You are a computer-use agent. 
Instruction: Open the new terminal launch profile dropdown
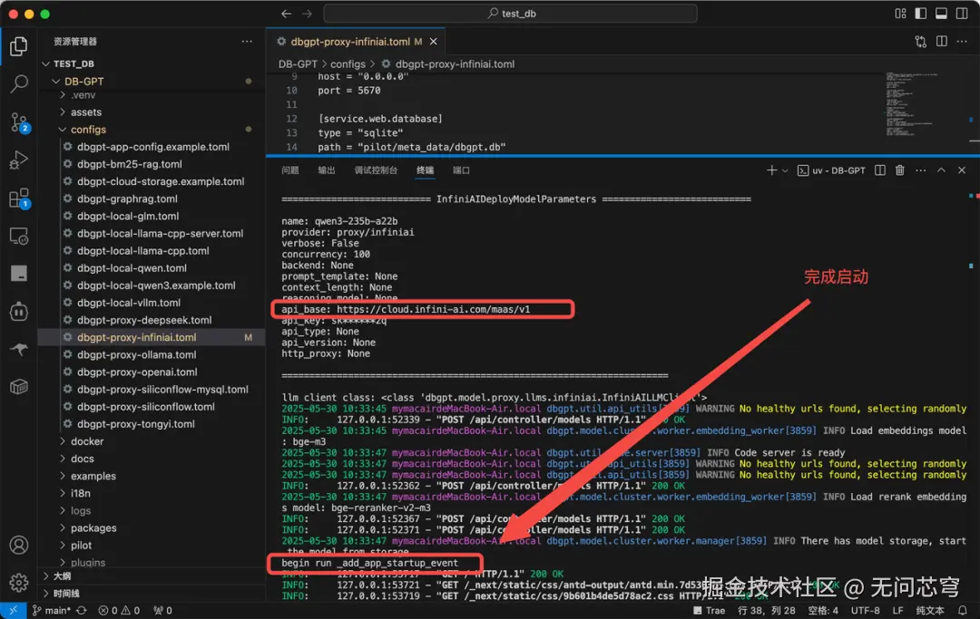(785, 170)
